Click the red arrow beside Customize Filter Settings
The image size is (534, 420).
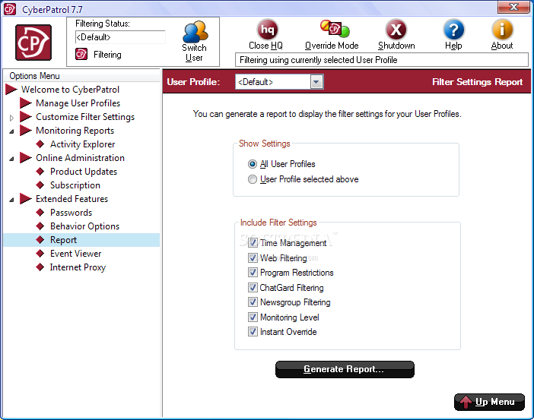[x=26, y=117]
